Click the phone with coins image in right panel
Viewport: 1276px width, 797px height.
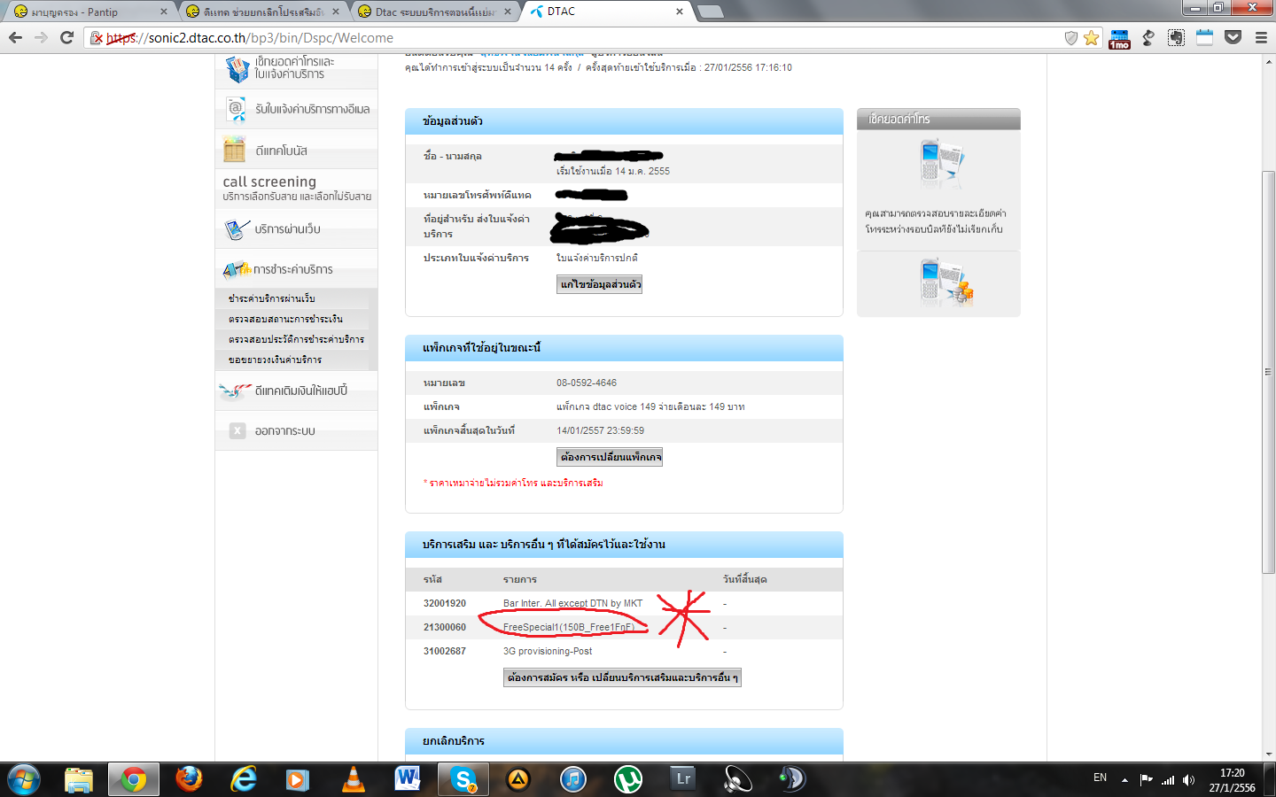(x=945, y=283)
